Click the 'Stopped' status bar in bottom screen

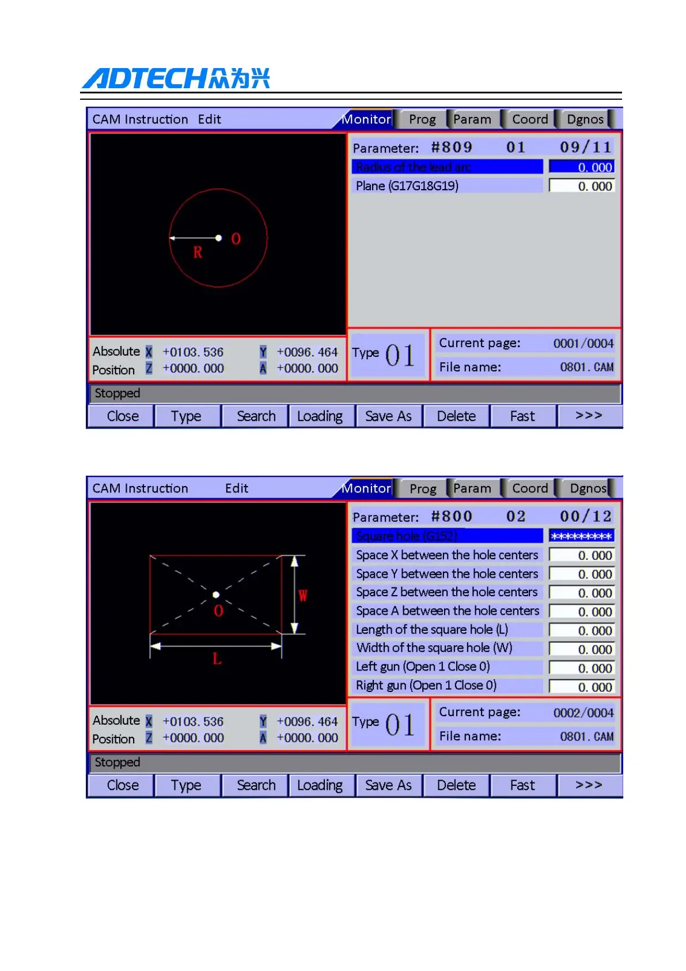(355, 763)
